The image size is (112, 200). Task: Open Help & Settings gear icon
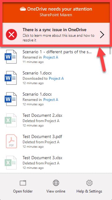click(89, 183)
